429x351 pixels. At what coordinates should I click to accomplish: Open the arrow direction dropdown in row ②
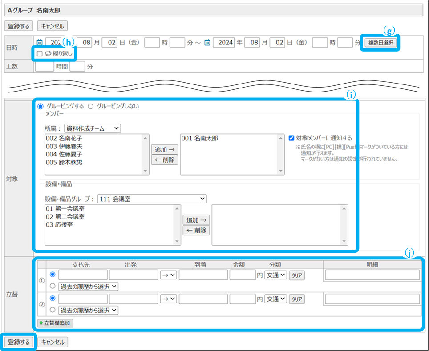point(168,299)
